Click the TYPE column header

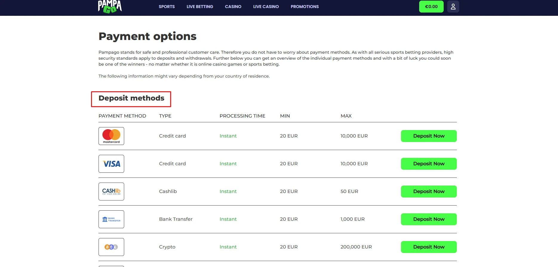(x=165, y=116)
